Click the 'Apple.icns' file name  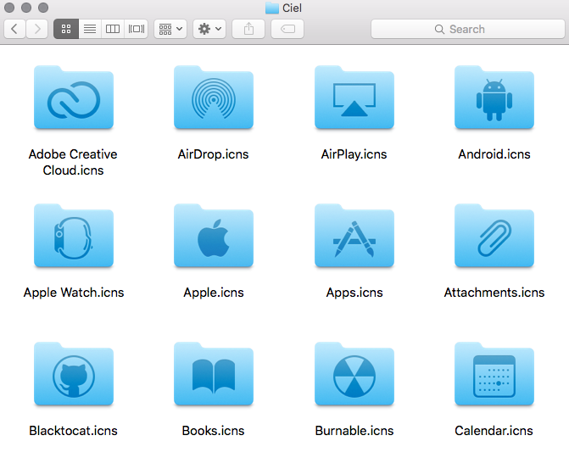(214, 293)
